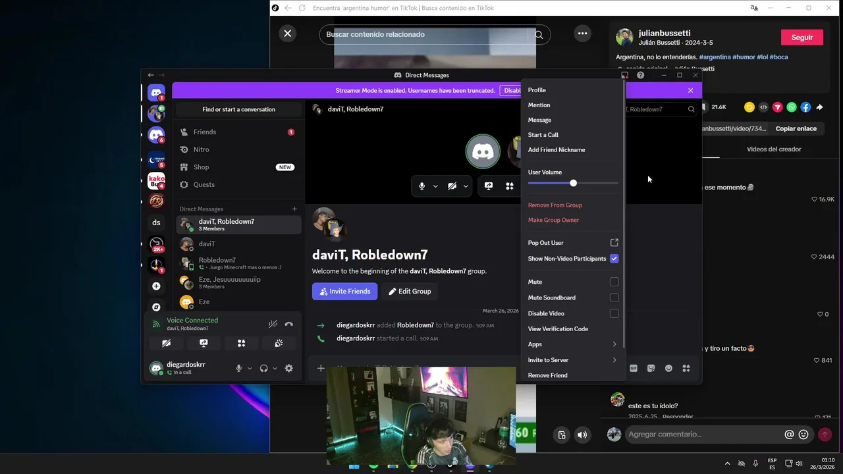Disconnect from voice call icon
Screen dimensions: 843x474
(x=288, y=324)
